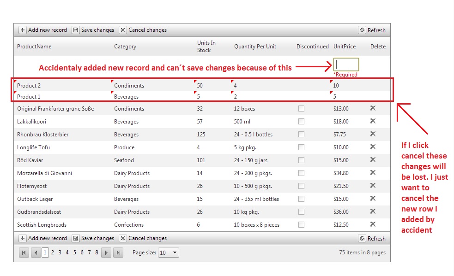Screen dimensions: 454x276
Task: Delete the Lakkalikööri row
Action: pyautogui.click(x=373, y=121)
